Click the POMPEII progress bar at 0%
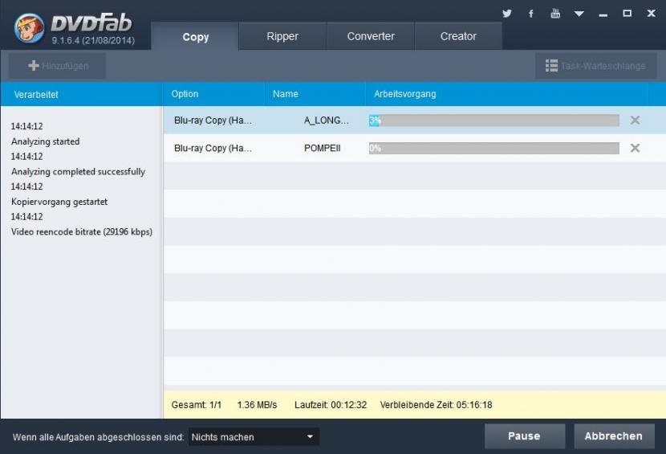Viewport: 666px width, 454px height. coord(493,148)
